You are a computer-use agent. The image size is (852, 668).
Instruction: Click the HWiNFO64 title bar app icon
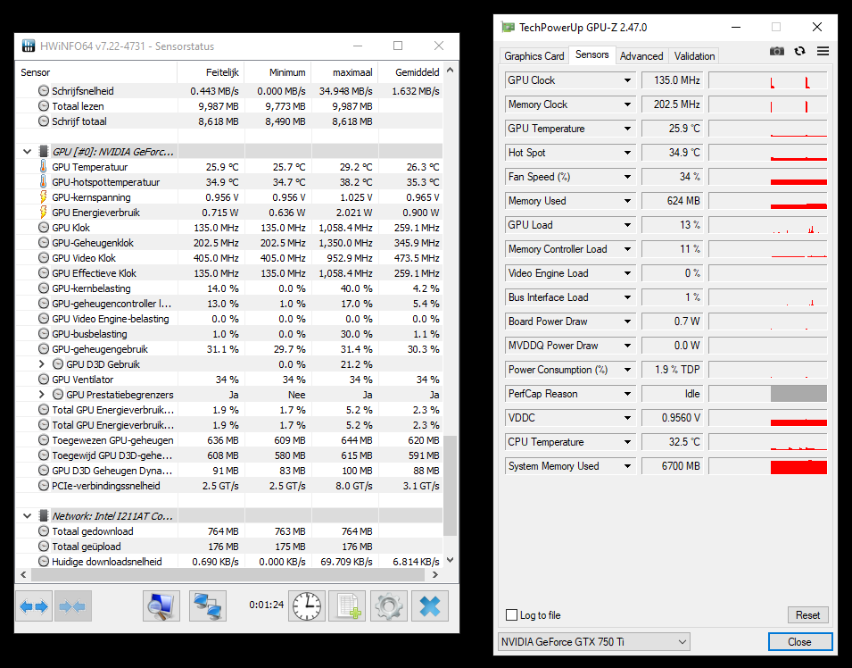click(29, 46)
